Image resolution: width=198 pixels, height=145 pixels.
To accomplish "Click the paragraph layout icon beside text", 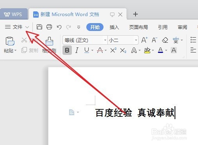I will pyautogui.click(x=71, y=112).
